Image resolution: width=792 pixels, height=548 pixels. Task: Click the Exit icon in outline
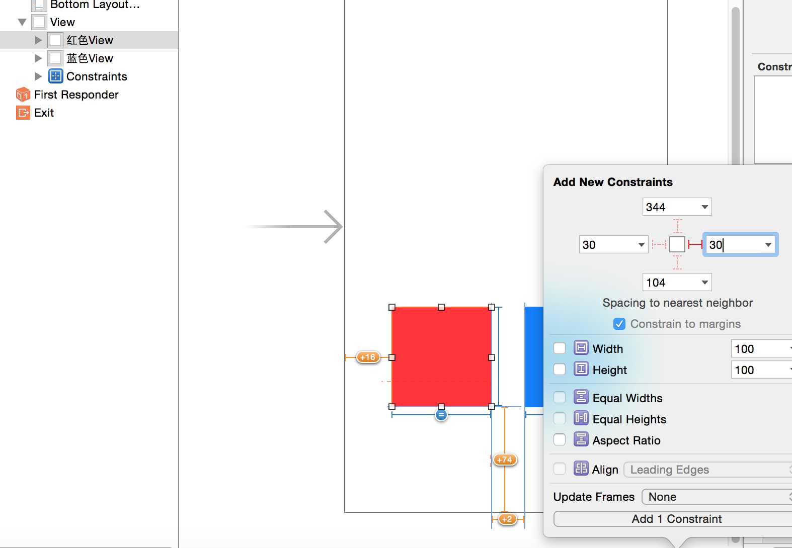(23, 113)
